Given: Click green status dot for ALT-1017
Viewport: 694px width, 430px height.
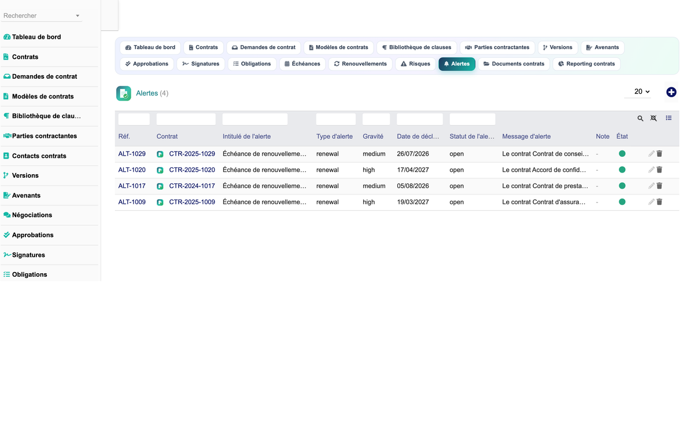Looking at the screenshot, I should [622, 186].
